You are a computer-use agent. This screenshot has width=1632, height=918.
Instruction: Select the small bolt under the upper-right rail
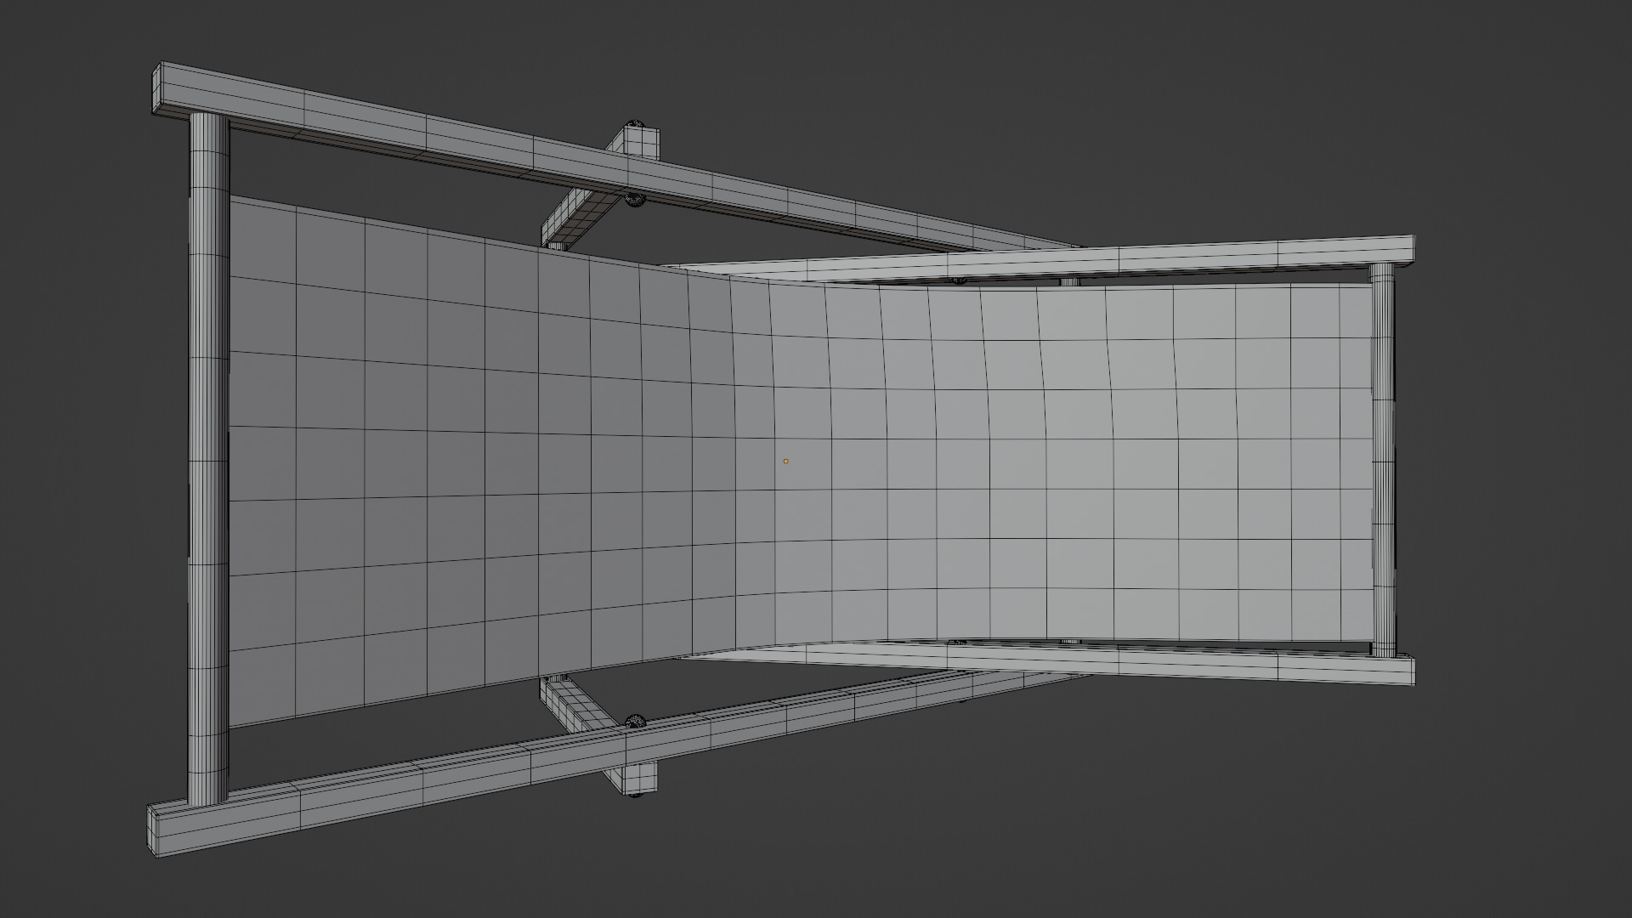[959, 280]
